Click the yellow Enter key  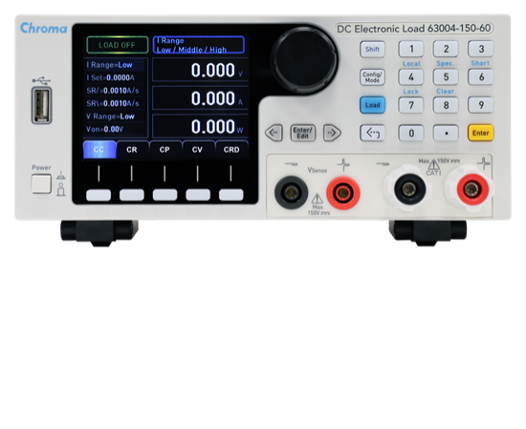481,133
